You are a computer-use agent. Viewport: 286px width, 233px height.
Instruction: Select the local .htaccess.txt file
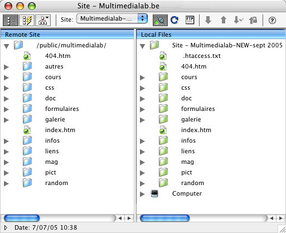click(x=202, y=56)
